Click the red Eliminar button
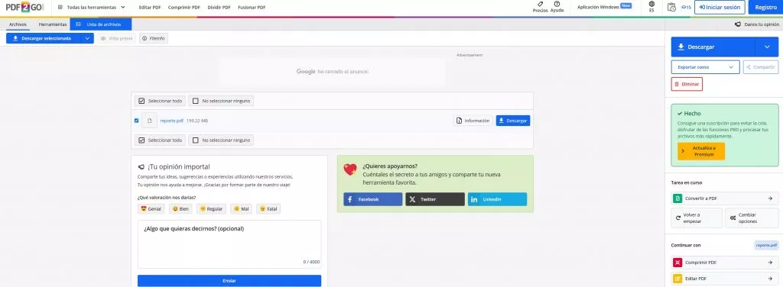 (x=687, y=84)
